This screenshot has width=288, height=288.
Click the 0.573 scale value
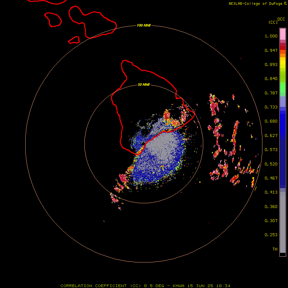tap(271, 150)
